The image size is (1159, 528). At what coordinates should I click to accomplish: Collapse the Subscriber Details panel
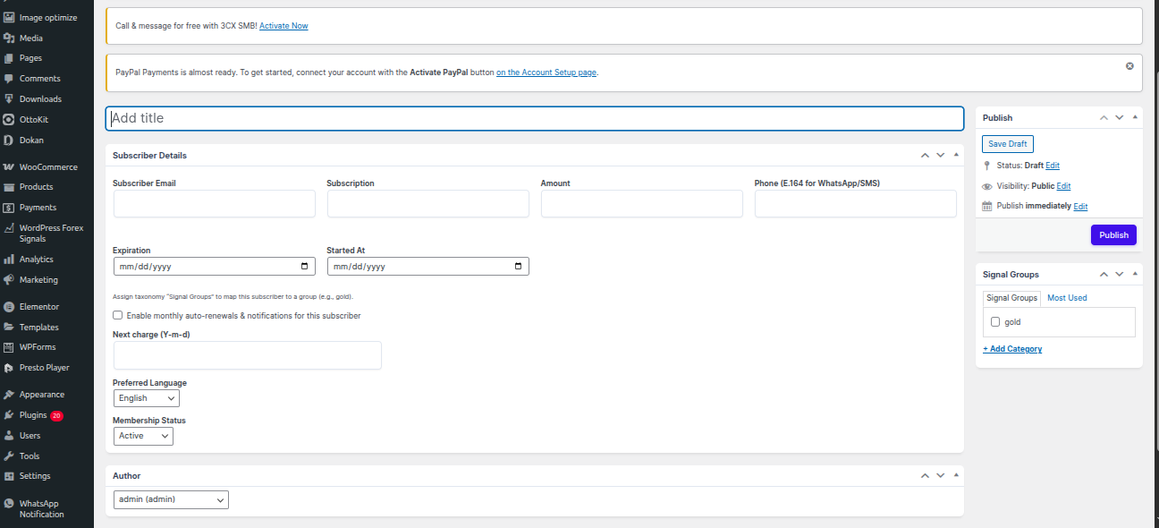956,156
